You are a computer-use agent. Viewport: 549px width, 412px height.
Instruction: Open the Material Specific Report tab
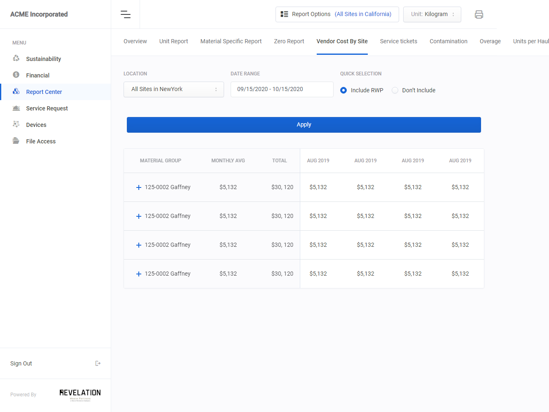231,41
